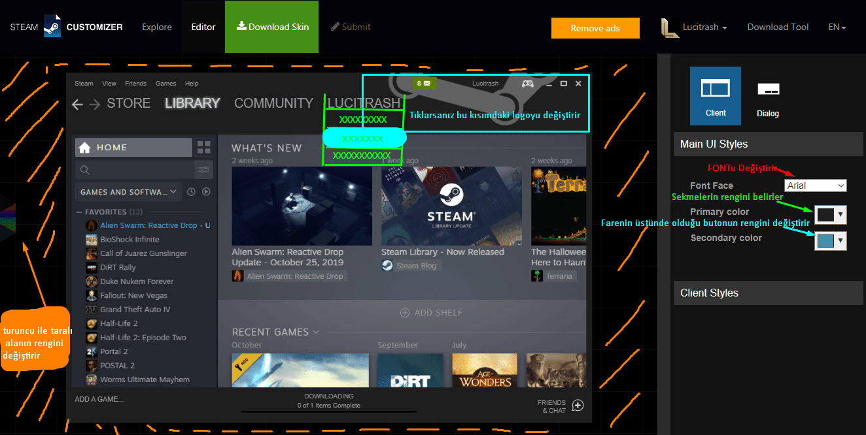Select Alien Swarm: Reactive Drop in list
Screen dimensions: 866x435
148,225
